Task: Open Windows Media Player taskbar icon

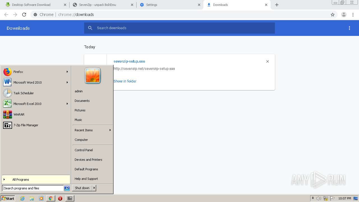Action: [41, 198]
